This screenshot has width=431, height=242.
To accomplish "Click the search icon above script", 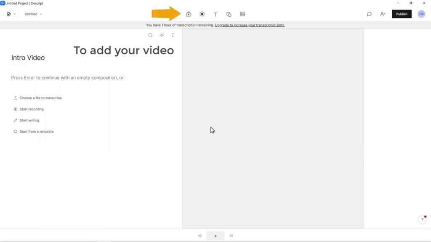I will [150, 35].
